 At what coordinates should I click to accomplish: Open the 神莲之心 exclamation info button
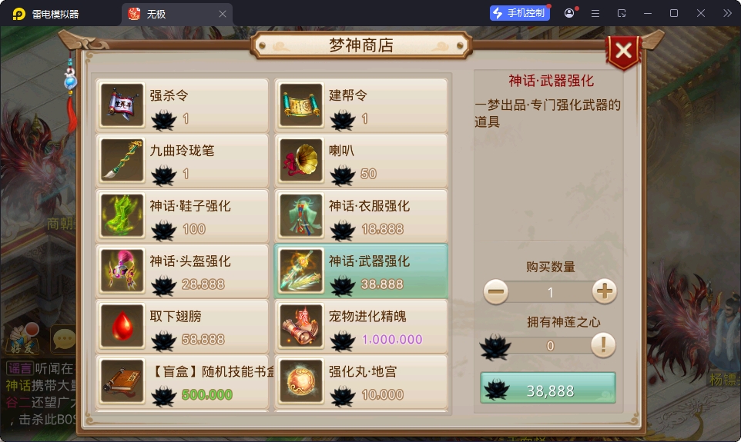(603, 345)
